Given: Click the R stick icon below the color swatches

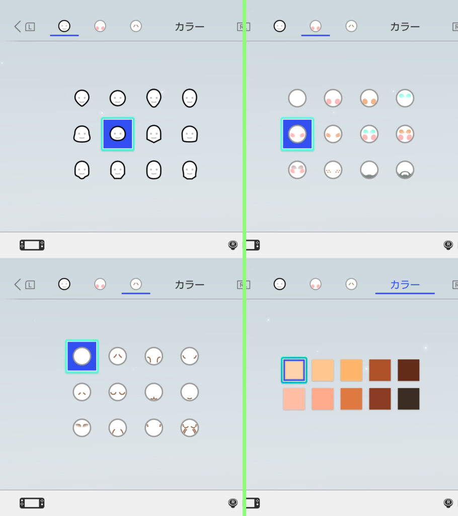Looking at the screenshot, I should pos(448,503).
